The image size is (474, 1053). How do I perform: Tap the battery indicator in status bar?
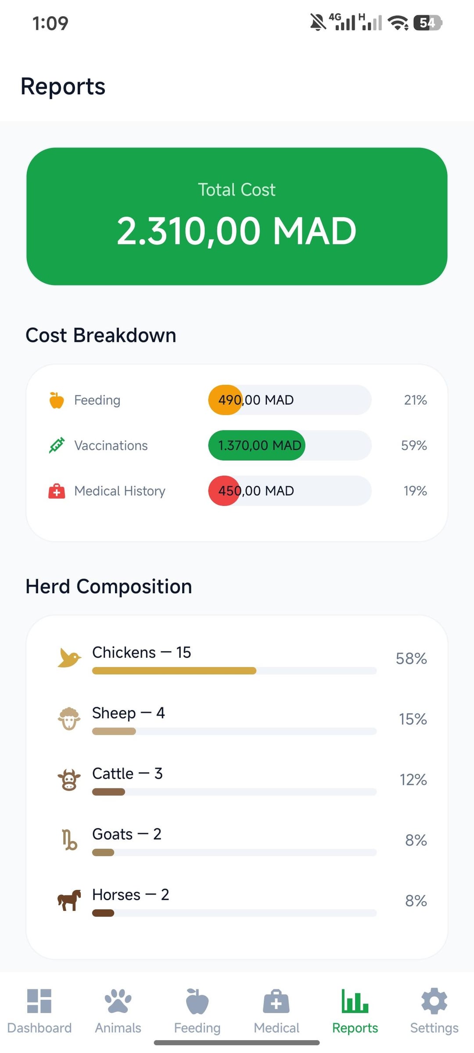pyautogui.click(x=427, y=23)
